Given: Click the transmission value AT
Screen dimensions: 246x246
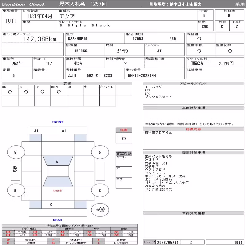Looking at the screenshot, I should 159,51.
